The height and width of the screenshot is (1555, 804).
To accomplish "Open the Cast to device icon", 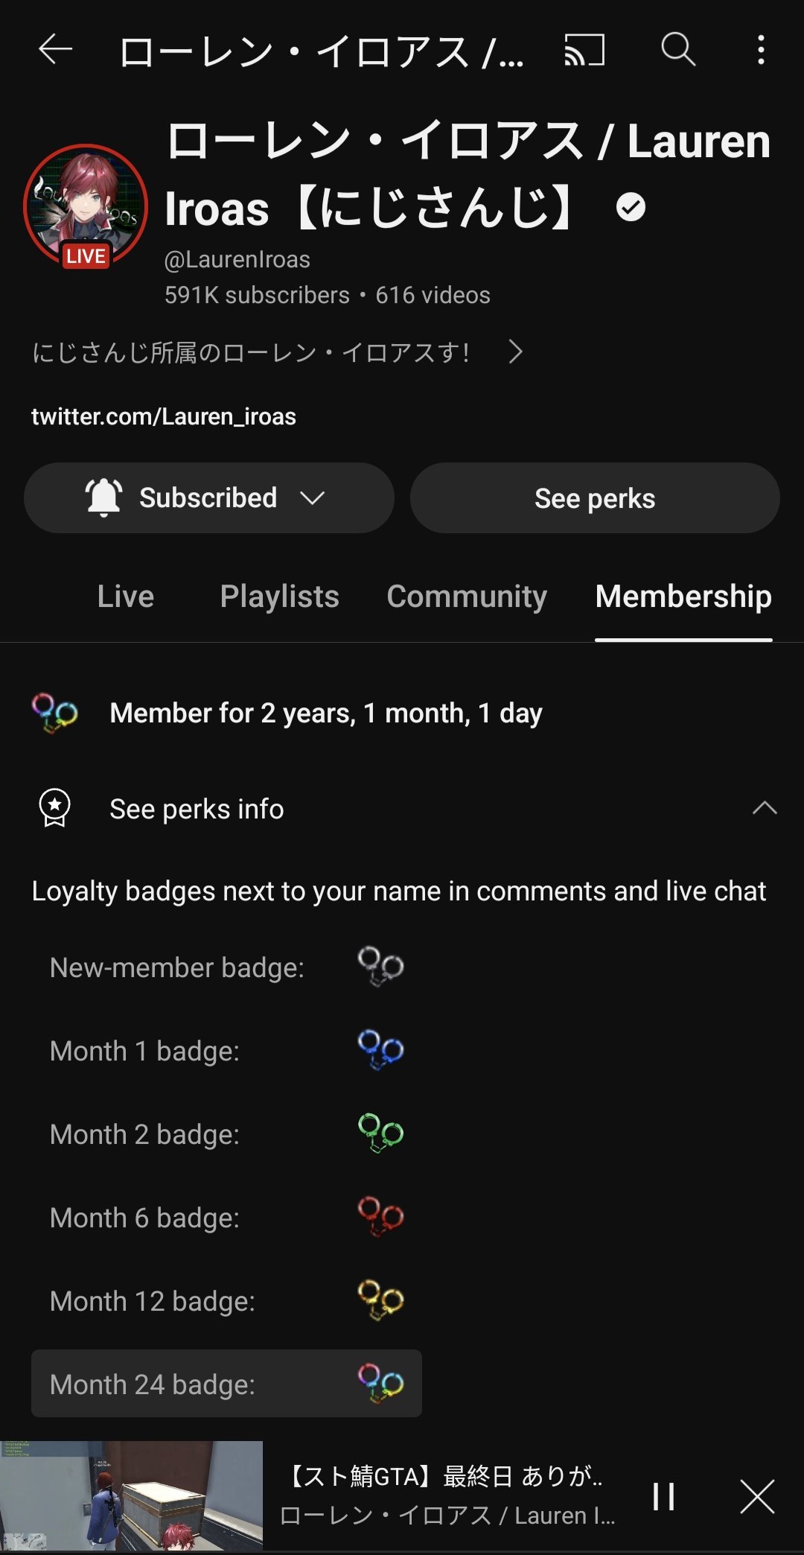I will tap(584, 50).
